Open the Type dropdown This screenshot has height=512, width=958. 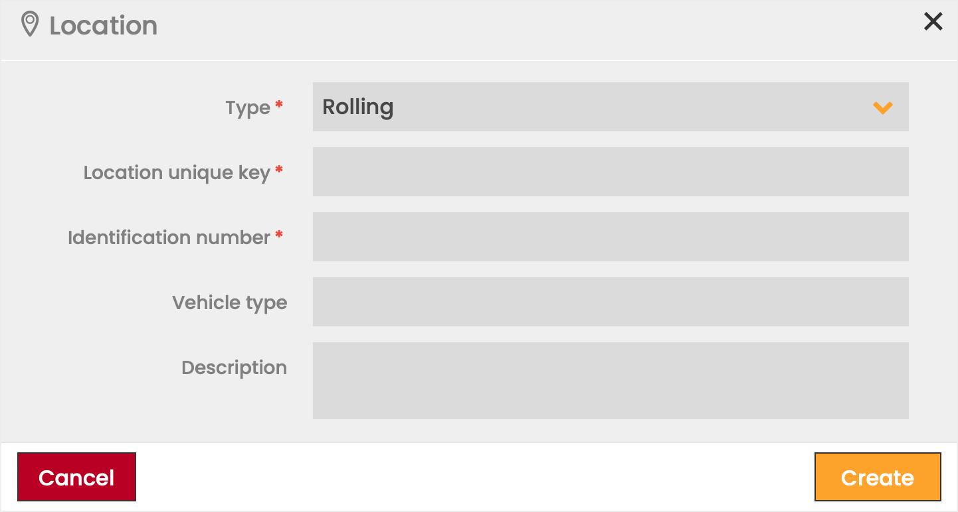pos(610,107)
